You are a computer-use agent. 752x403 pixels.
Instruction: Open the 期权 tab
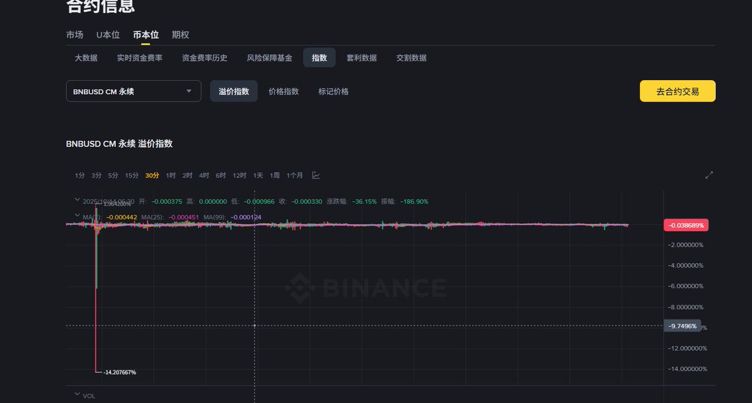click(180, 35)
